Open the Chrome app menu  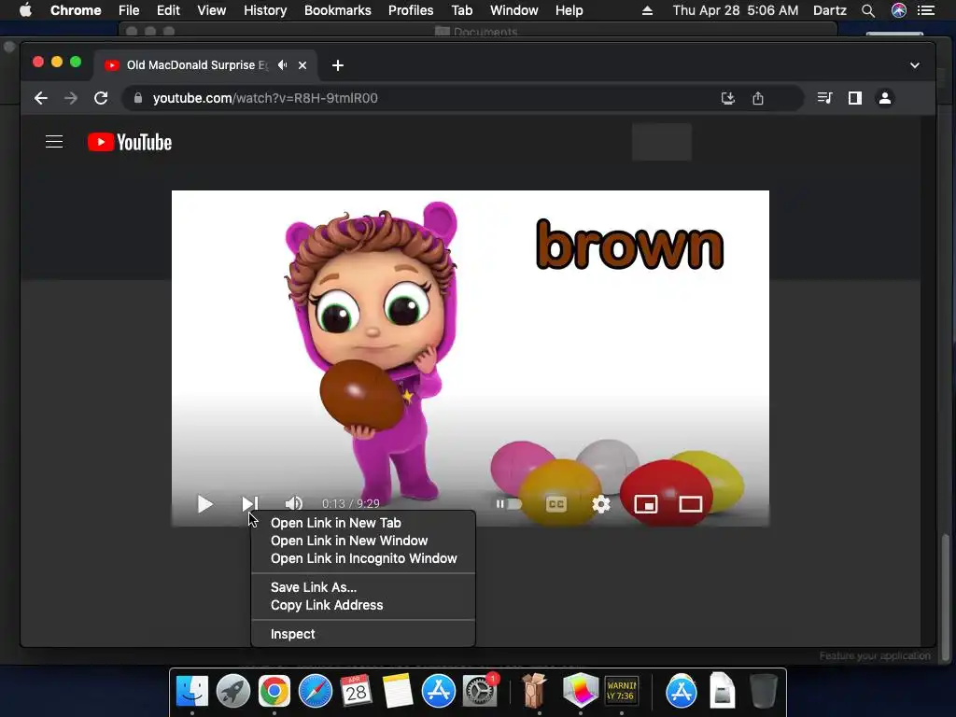coord(76,10)
